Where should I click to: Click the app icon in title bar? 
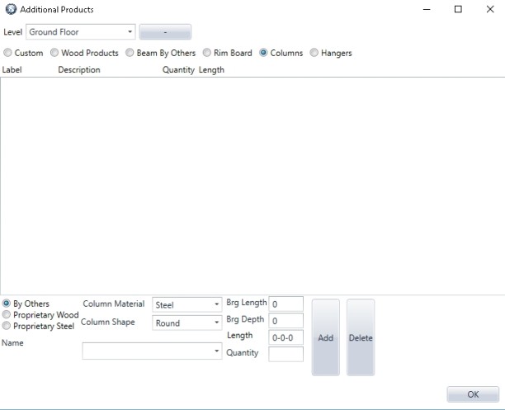(10, 10)
